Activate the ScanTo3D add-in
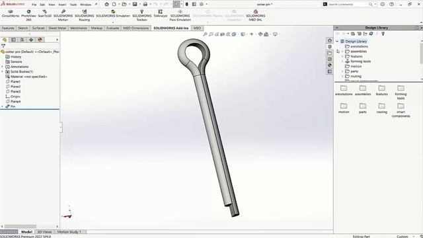 pyautogui.click(x=44, y=13)
